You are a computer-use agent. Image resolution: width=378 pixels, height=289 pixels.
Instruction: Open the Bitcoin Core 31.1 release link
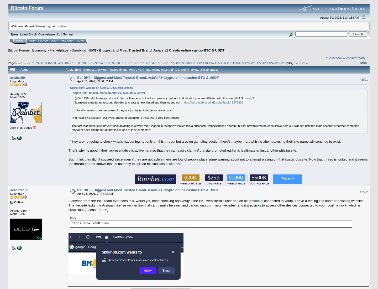click(59, 34)
